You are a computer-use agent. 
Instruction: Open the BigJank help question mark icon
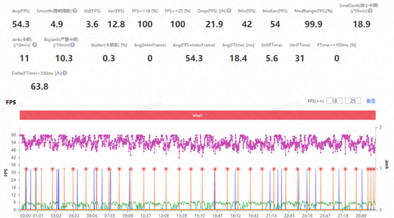coord(72,45)
